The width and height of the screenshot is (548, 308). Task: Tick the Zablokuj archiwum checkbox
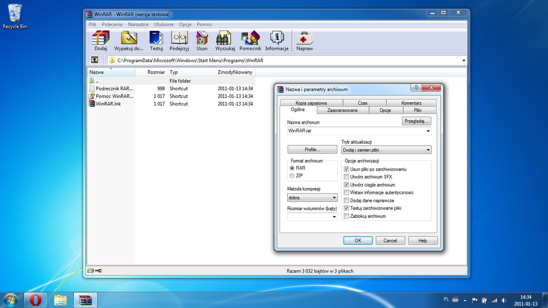click(346, 216)
